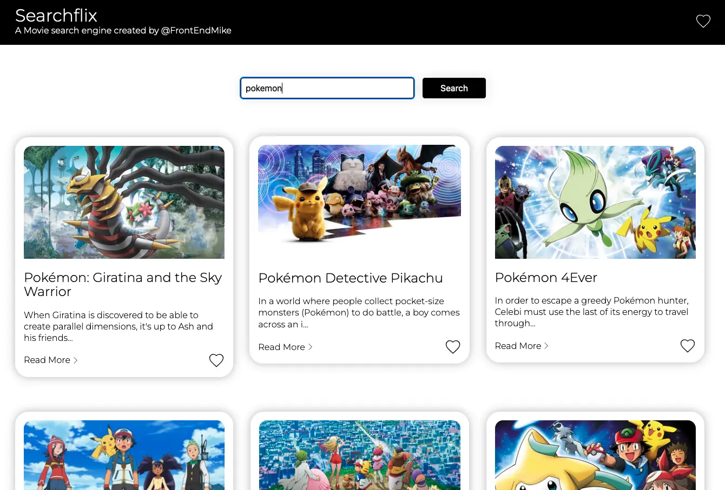Select the Pokémon: Giratina and the Sky Warrior title
725x490 pixels.
(x=123, y=284)
